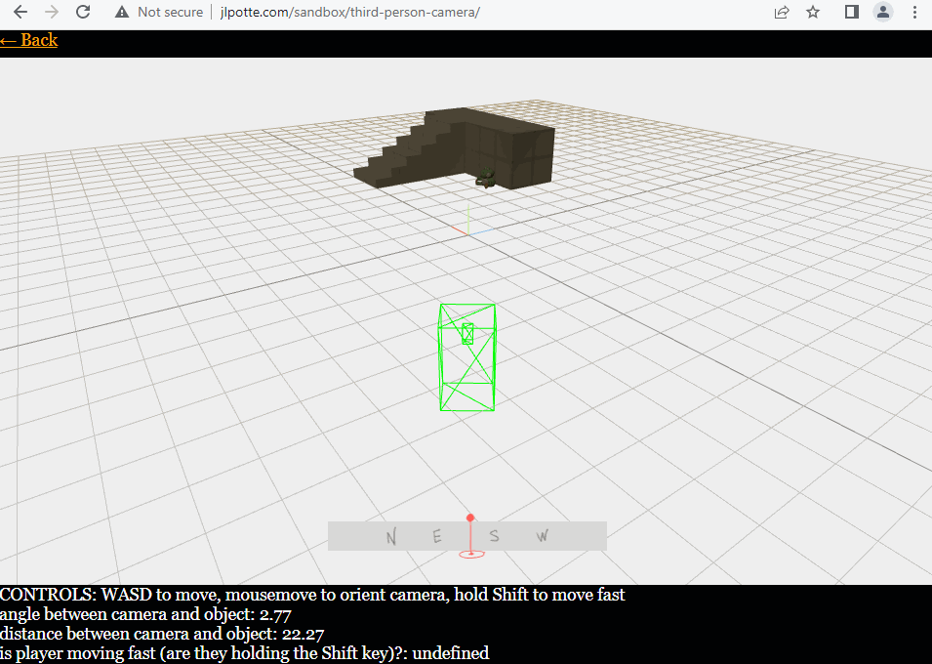Bookmark this page with star icon
The width and height of the screenshot is (932, 664).
coord(813,12)
